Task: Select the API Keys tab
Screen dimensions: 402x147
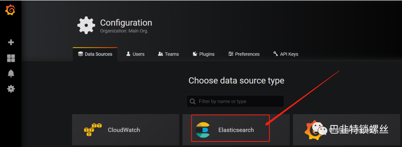Action: pos(285,54)
